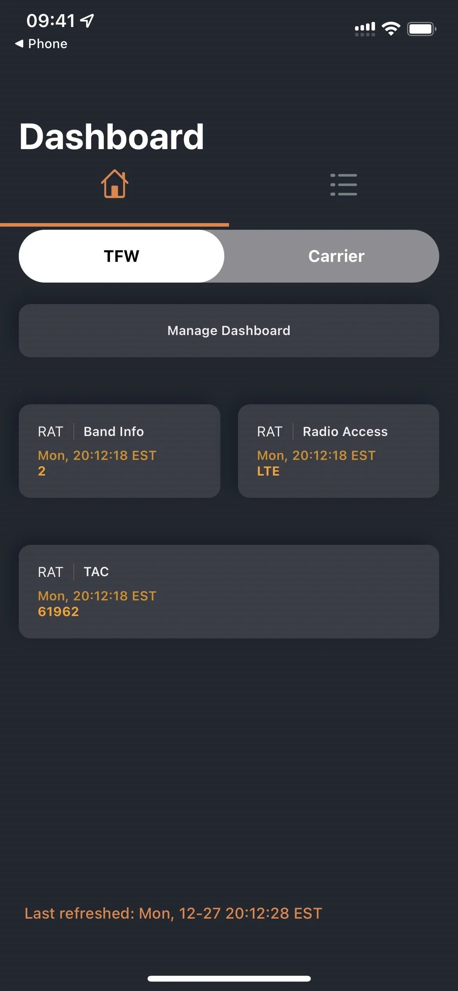Select the TFW segment
The height and width of the screenshot is (991, 458).
coord(121,256)
